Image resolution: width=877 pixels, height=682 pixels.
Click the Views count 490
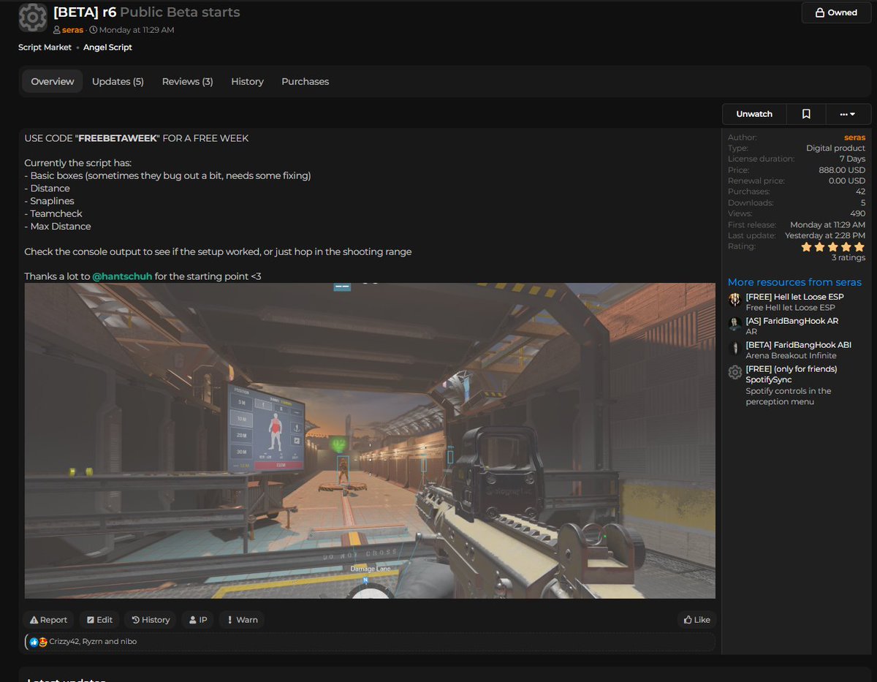[857, 213]
